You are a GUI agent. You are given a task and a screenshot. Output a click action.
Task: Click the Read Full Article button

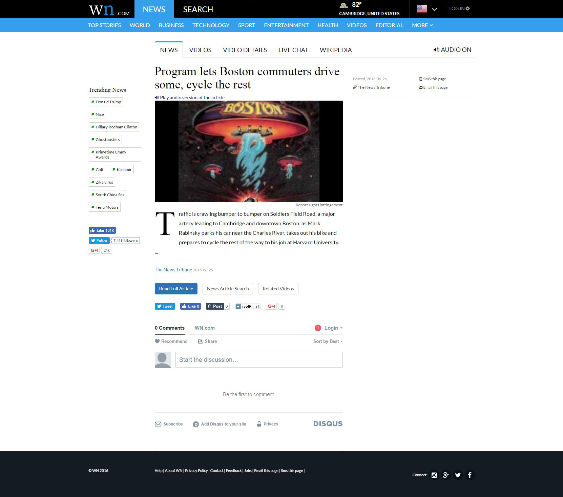point(176,289)
